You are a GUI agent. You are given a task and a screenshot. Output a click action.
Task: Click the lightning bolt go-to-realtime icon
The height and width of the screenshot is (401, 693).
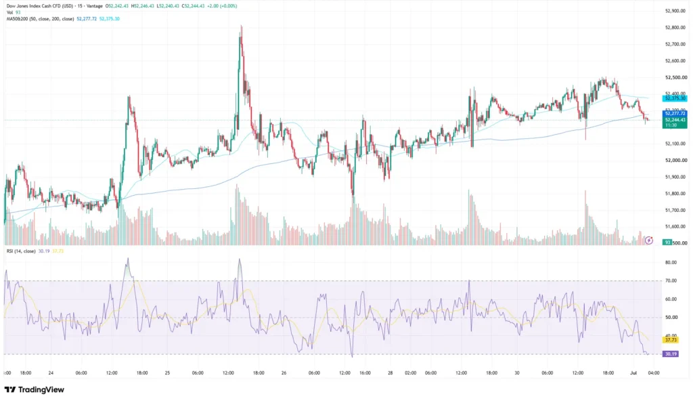pyautogui.click(x=649, y=240)
